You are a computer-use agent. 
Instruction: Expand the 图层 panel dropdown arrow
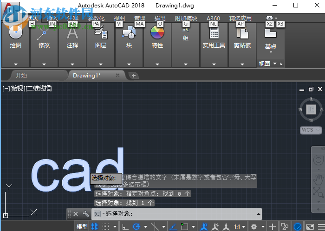click(101, 64)
